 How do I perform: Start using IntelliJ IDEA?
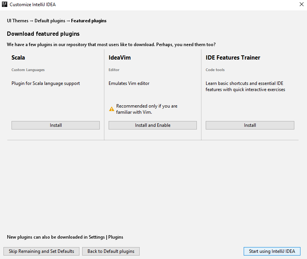pos(272,251)
